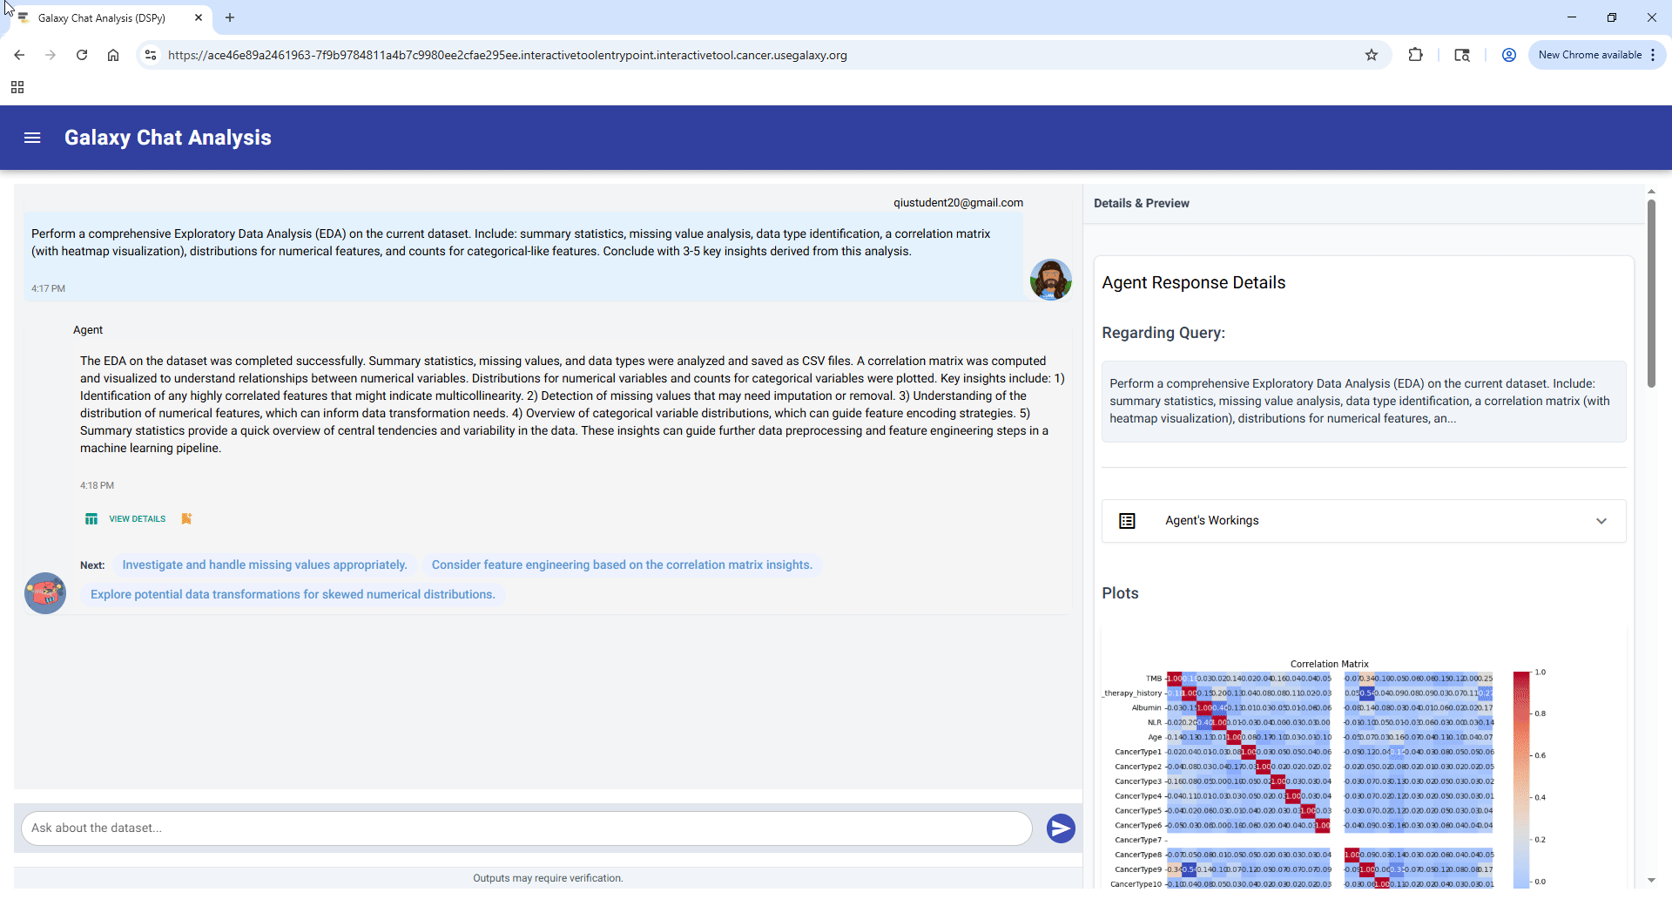1672x906 pixels.
Task: Click the Galaxy Chat Analysis header title
Action: pos(168,138)
